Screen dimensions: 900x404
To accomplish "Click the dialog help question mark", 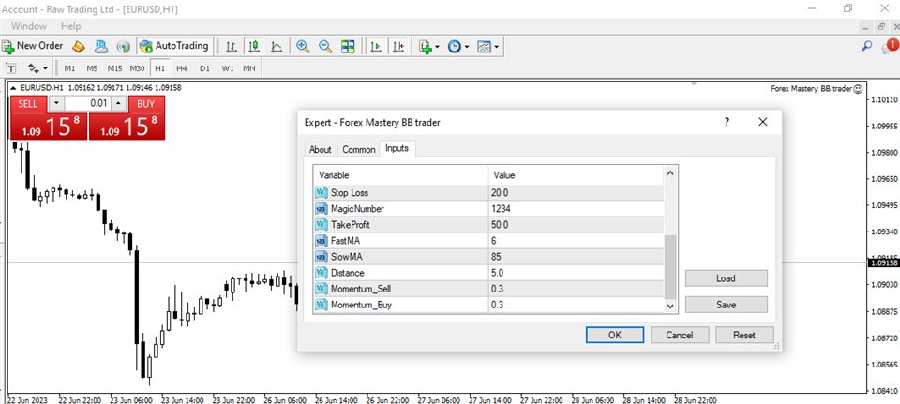I will click(727, 122).
